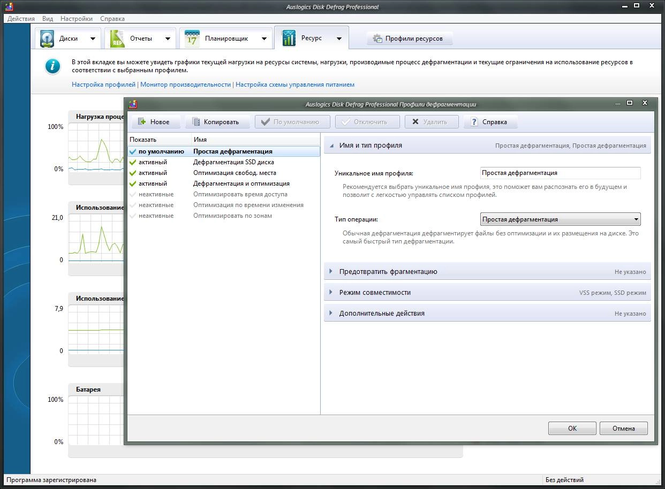
Task: Switch to the Отчеты tab
Action: [140, 39]
